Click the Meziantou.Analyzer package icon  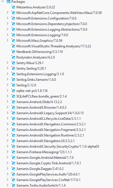click(x=13, y=7)
